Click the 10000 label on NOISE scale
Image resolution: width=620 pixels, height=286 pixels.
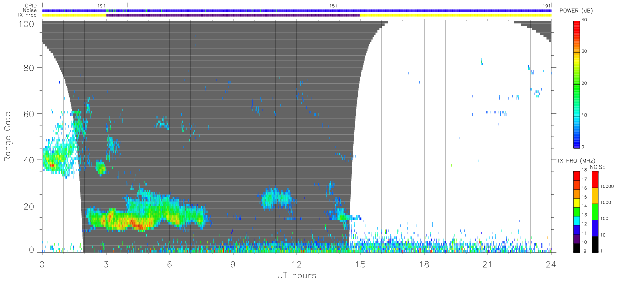coord(608,186)
